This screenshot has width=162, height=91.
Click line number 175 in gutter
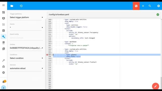[50, 70]
